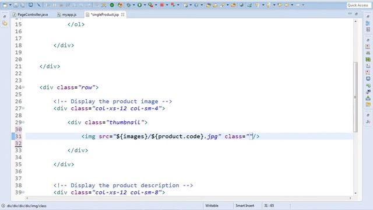Restore the left sidebar view stack
The image size is (373, 210).
coord(5,16)
